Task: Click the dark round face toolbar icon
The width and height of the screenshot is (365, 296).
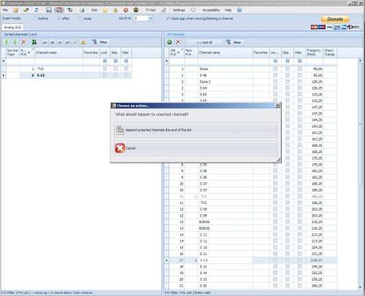Action: tap(136, 10)
